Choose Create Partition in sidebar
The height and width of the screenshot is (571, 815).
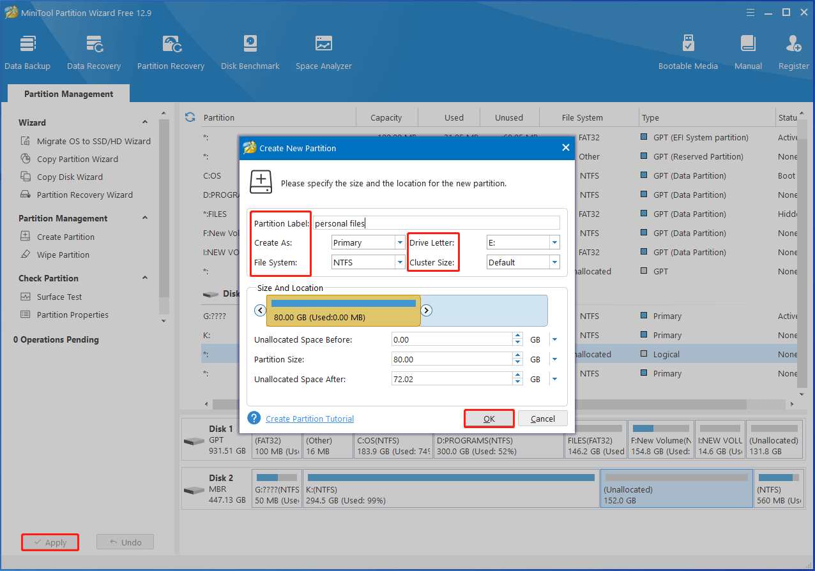tap(58, 237)
